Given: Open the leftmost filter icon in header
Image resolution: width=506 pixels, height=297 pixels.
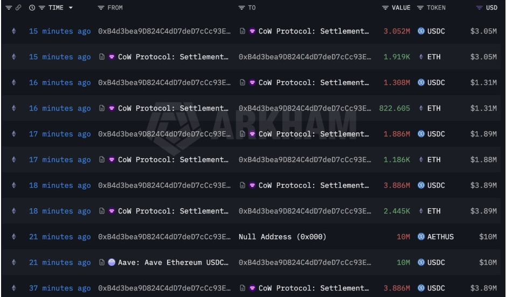Looking at the screenshot, I should click(9, 8).
